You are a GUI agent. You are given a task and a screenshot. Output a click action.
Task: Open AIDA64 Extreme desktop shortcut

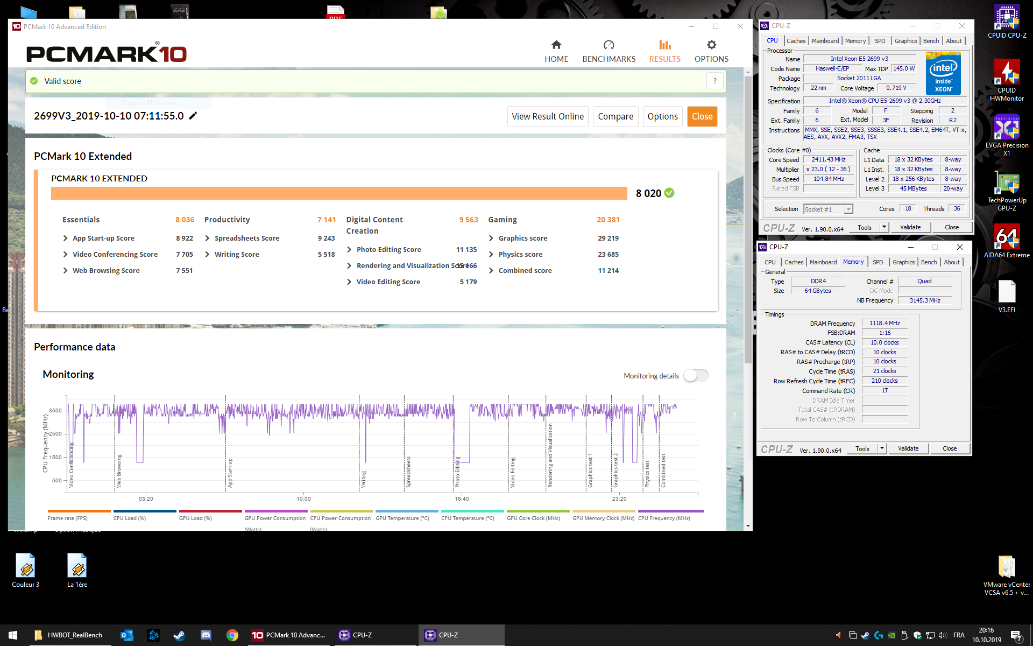(x=1007, y=241)
